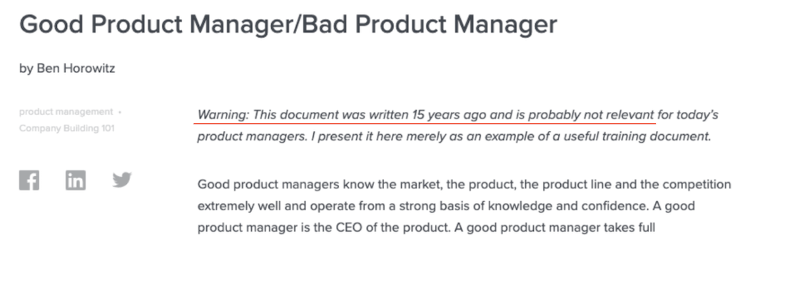Click author name Ben Horowitz
The image size is (785, 286).
click(x=76, y=68)
